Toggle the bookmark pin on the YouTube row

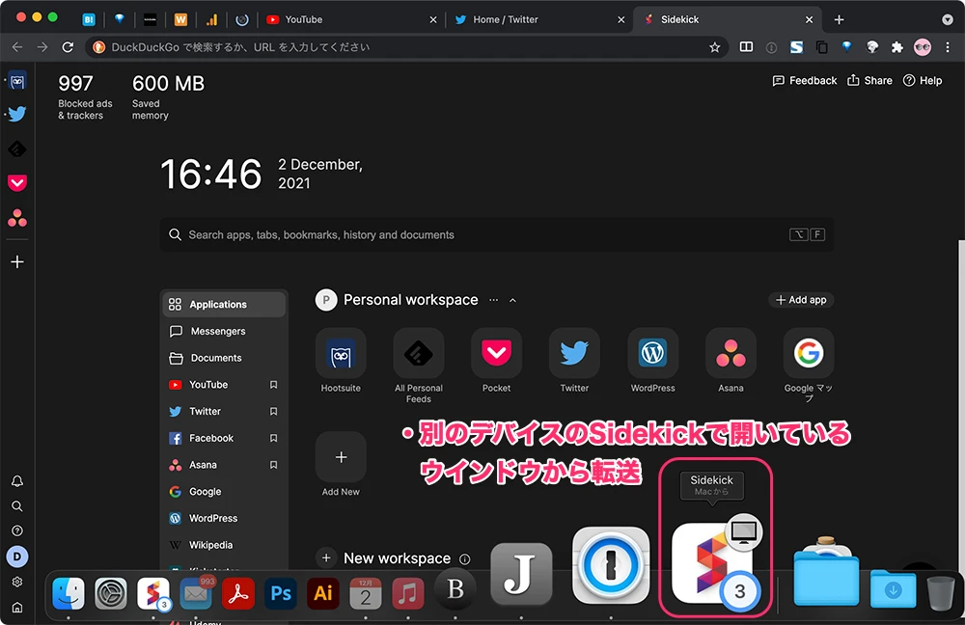(x=273, y=385)
